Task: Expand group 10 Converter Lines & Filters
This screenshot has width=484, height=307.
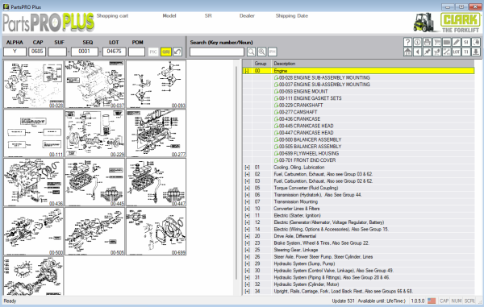Action: pos(247,209)
